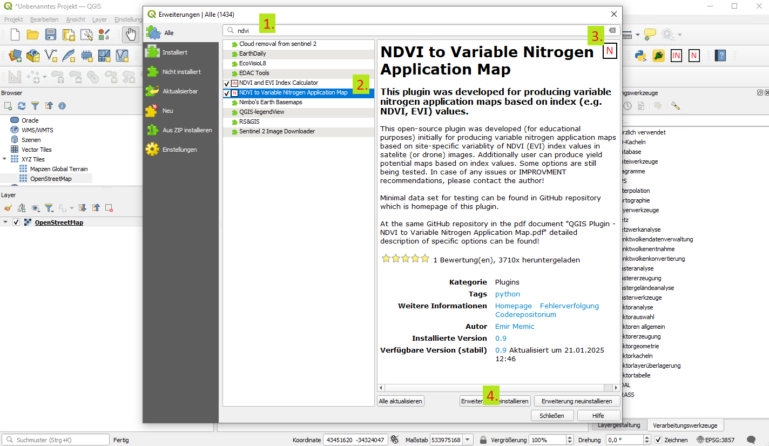Click processing history clock icon

(x=628, y=106)
